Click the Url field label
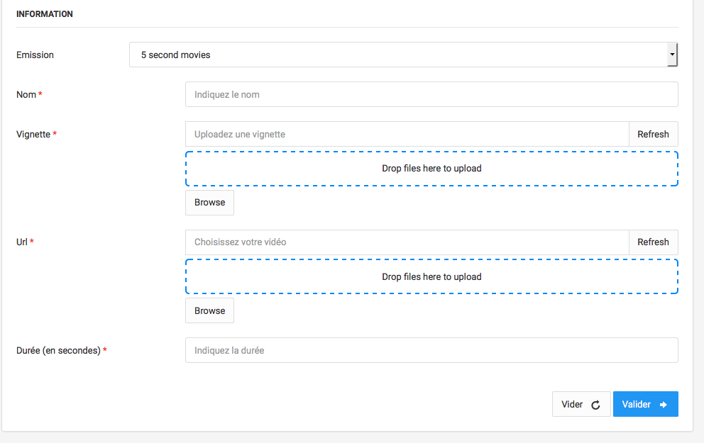The width and height of the screenshot is (704, 443). (x=22, y=242)
